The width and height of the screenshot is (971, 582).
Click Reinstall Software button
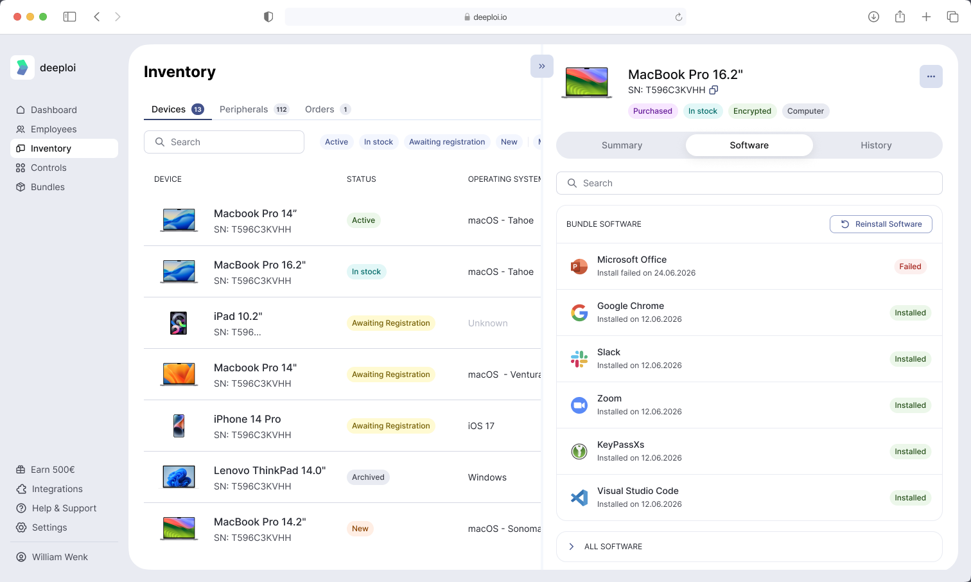pos(881,224)
